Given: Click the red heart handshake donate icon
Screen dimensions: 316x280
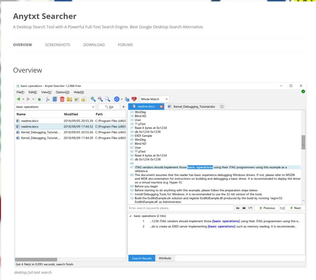Looking at the screenshot, I should pos(134,99).
